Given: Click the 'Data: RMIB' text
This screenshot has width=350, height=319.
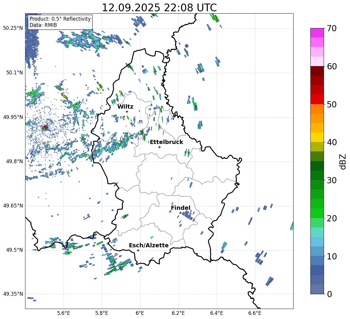Looking at the screenshot, I should coord(43,25).
